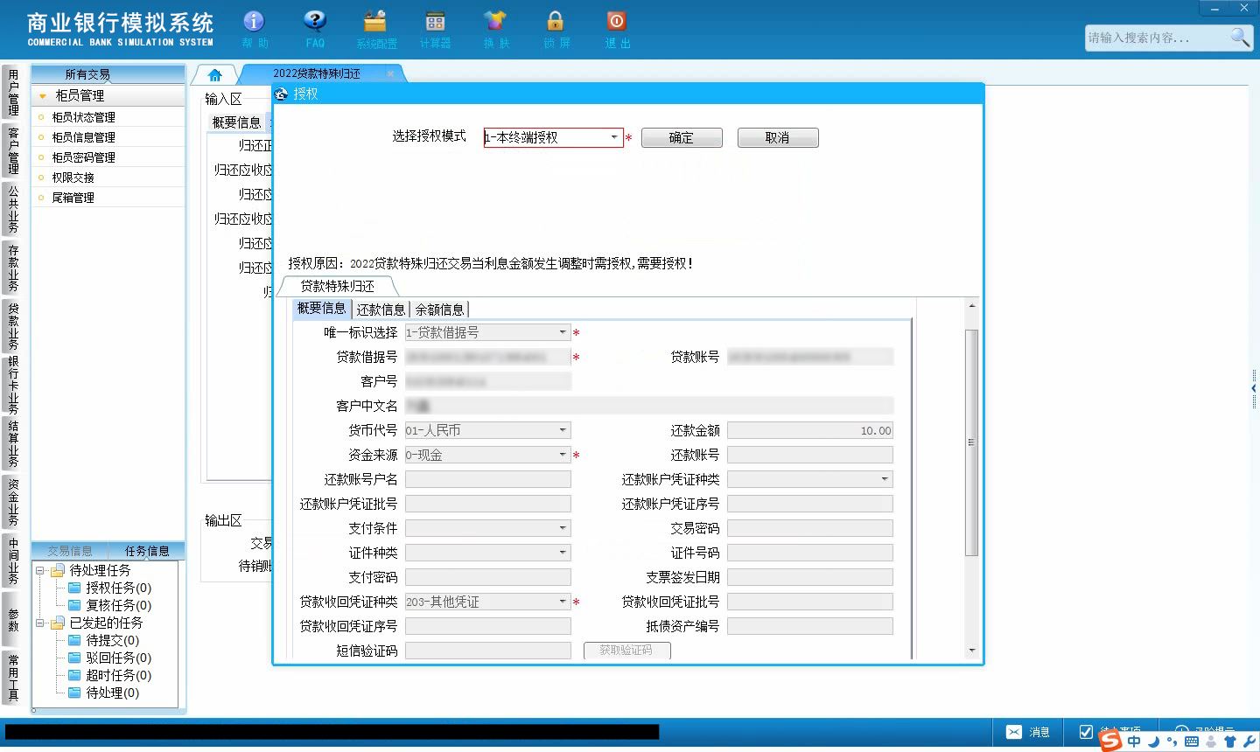This screenshot has width=1260, height=752.
Task: Open the 支付条件 dropdown
Action: pyautogui.click(x=563, y=528)
